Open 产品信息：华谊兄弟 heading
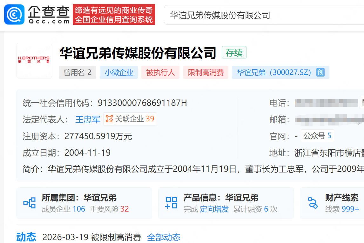This screenshot has height=243, width=364. click(x=221, y=198)
